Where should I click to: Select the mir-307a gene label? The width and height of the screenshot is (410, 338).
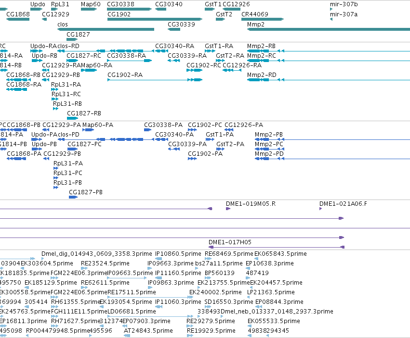[344, 14]
